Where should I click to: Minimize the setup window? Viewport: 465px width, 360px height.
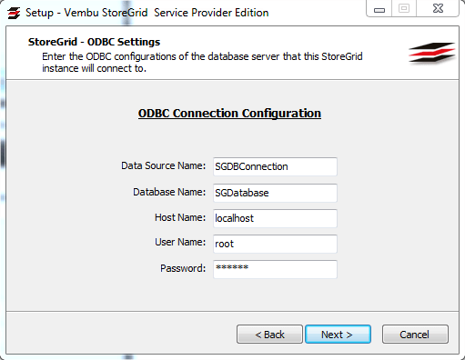pos(379,9)
